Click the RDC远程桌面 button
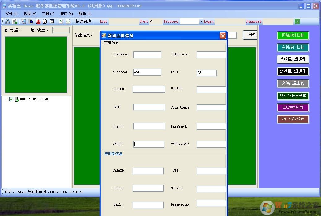Screen dimensions: 321x216 (x=293, y=108)
